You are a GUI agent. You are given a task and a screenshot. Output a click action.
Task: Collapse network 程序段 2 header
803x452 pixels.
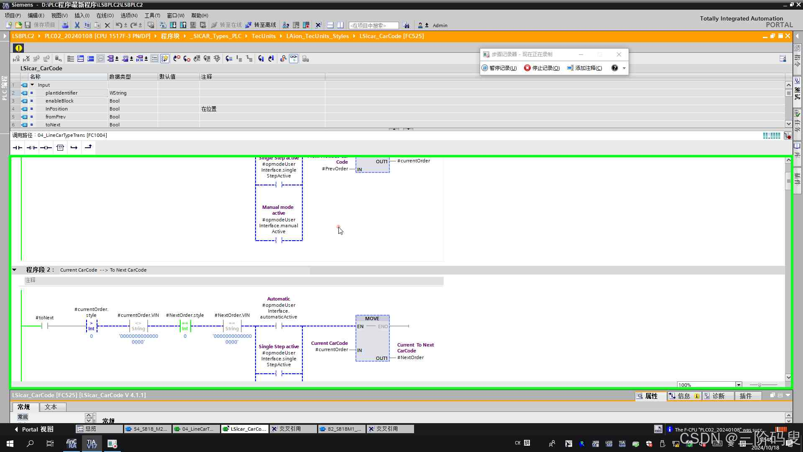(x=14, y=270)
